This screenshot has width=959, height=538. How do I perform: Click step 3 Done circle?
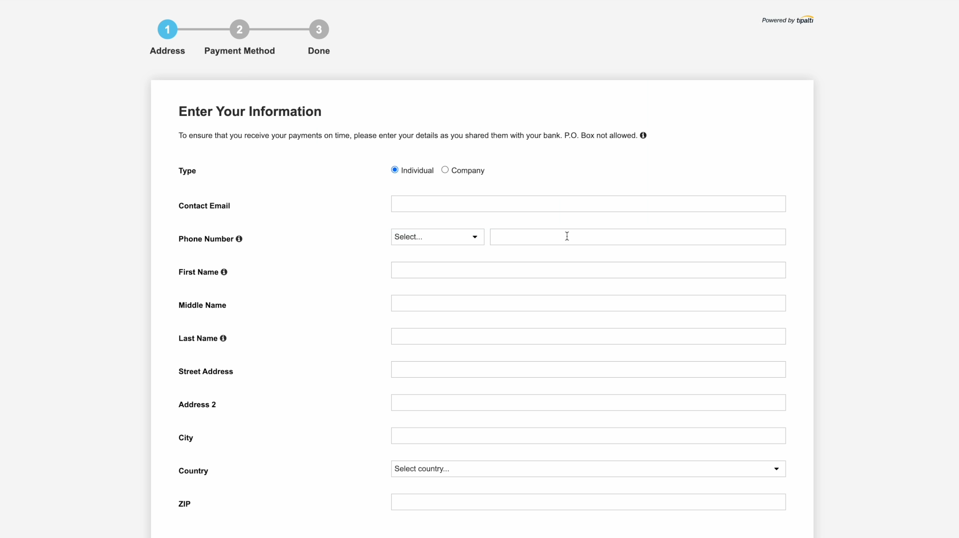[319, 29]
